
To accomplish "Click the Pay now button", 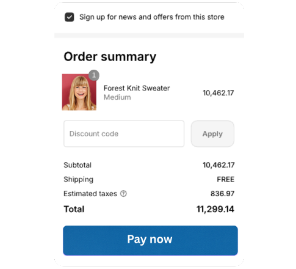I will 150,240.
